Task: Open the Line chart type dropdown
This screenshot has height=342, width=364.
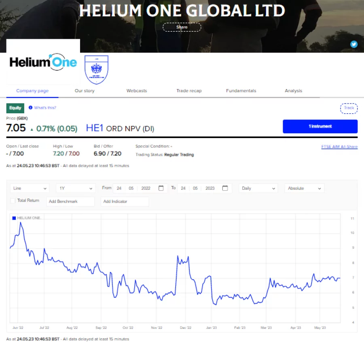Action: pos(29,188)
